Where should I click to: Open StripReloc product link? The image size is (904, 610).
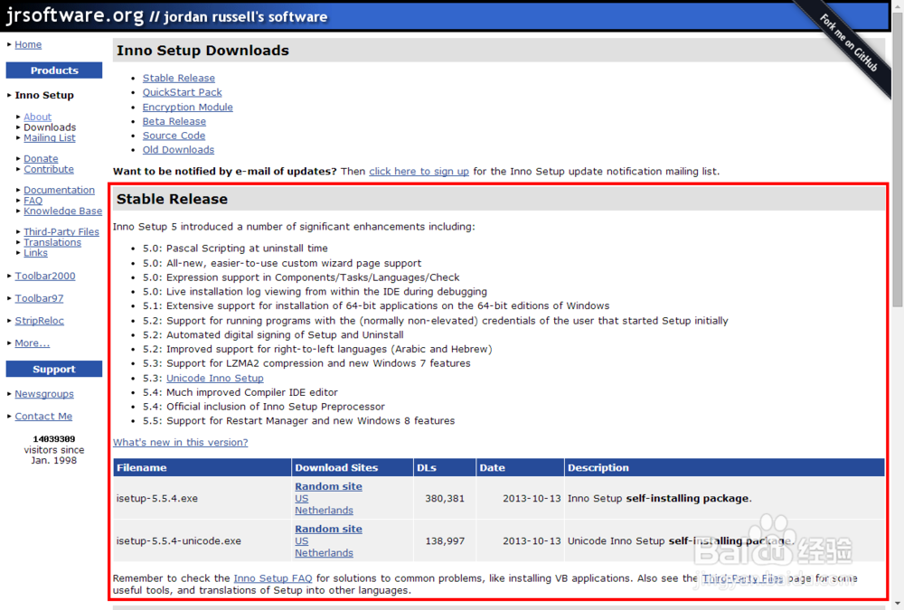(x=39, y=321)
